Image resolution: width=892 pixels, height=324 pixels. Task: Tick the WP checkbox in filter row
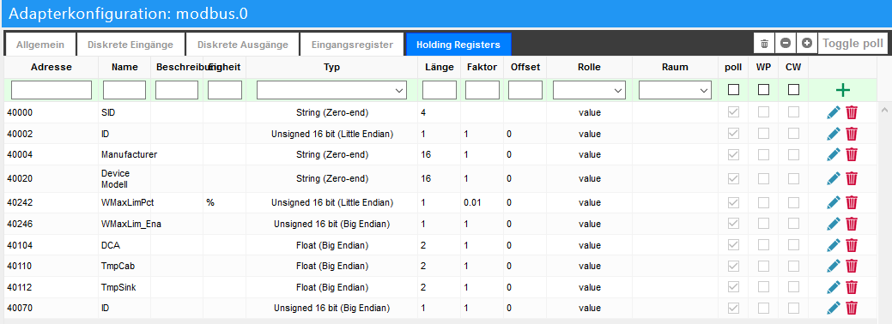point(763,90)
